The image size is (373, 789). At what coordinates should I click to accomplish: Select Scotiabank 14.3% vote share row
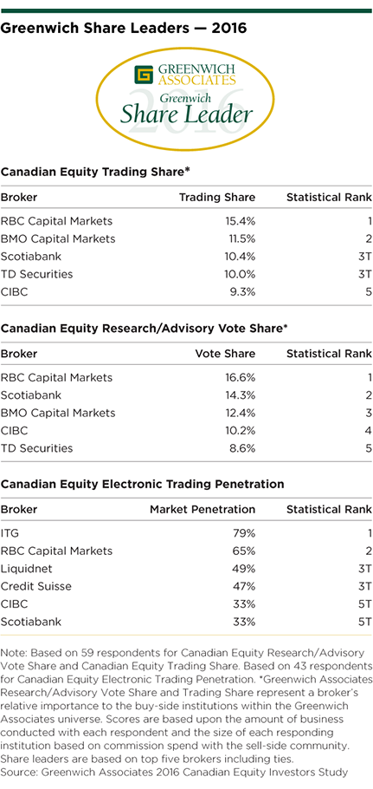pos(186,395)
